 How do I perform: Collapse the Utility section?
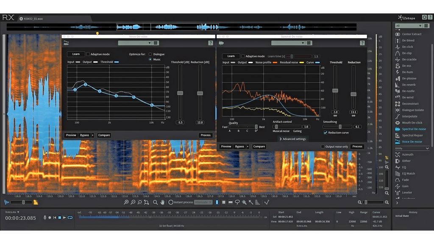(x=427, y=149)
